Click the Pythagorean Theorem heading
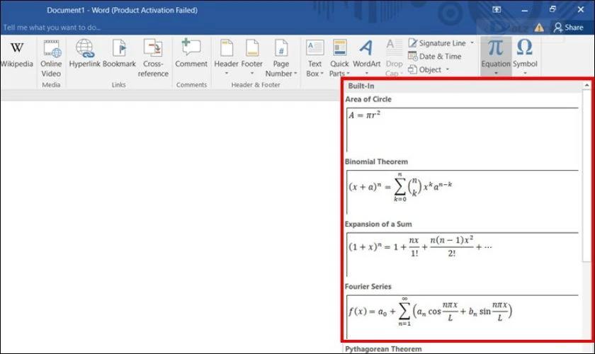 tap(383, 349)
